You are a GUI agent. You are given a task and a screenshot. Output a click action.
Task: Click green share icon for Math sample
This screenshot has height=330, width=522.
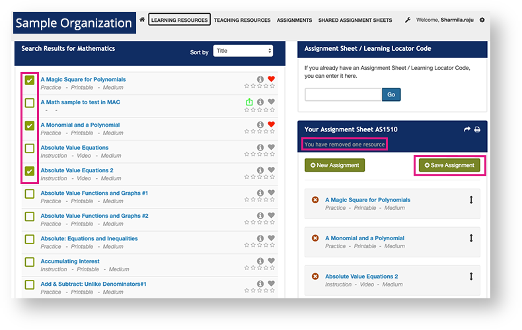pos(249,102)
